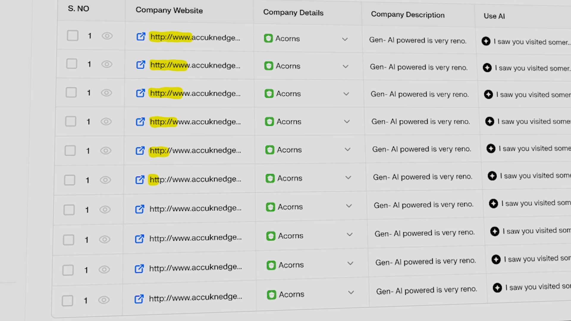This screenshot has width=571, height=321.
Task: Click the Company Website column header
Action: pyautogui.click(x=169, y=10)
